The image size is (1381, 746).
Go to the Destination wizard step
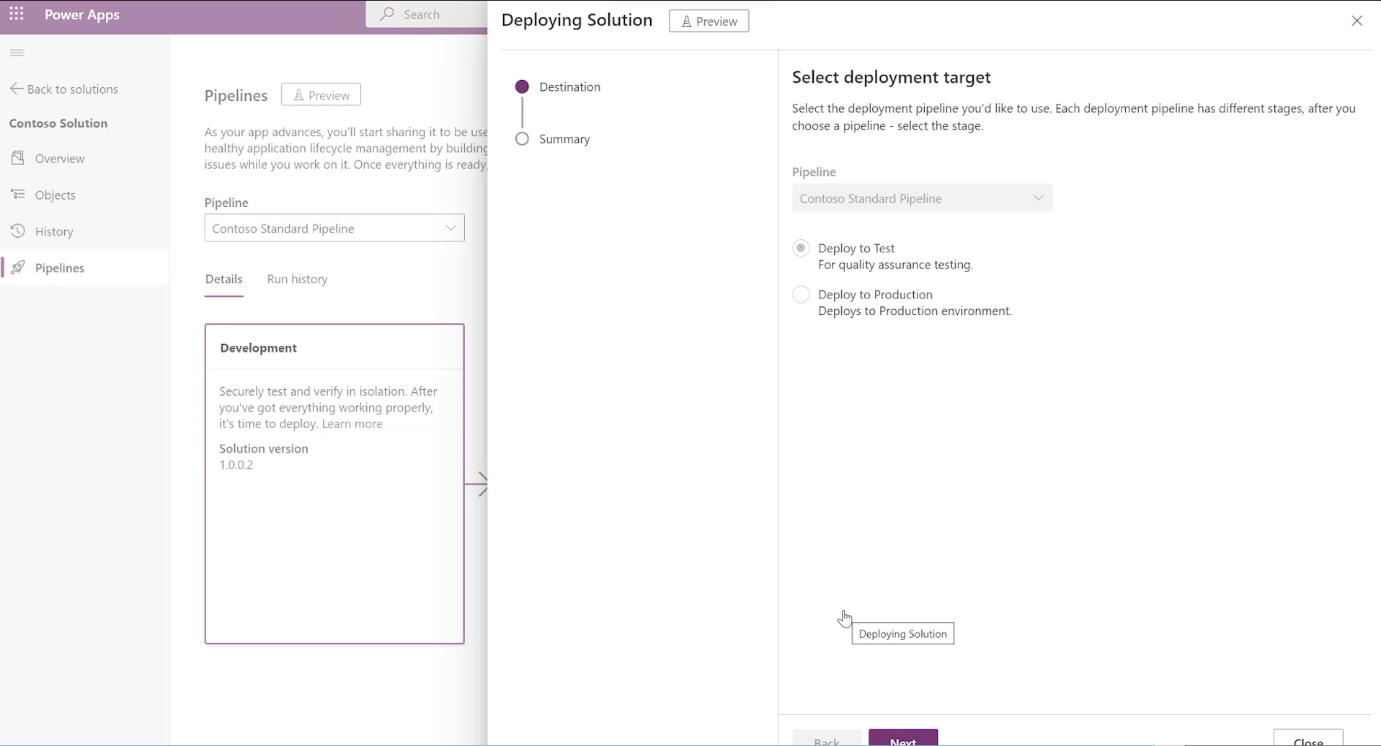coord(558,86)
